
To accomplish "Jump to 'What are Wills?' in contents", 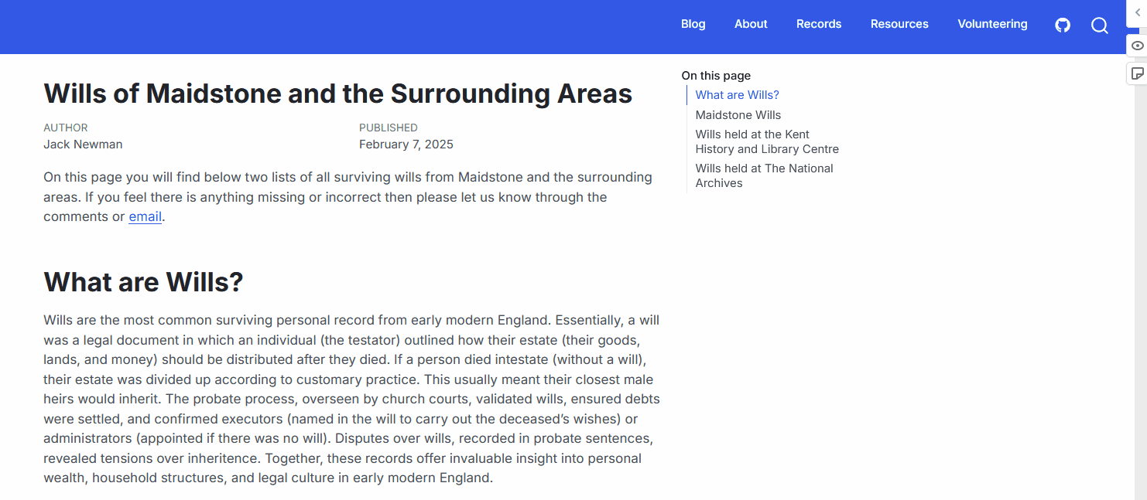I will 738,95.
